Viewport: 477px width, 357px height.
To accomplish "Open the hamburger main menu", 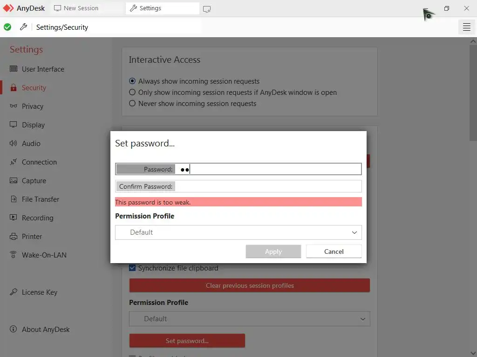I will [466, 27].
